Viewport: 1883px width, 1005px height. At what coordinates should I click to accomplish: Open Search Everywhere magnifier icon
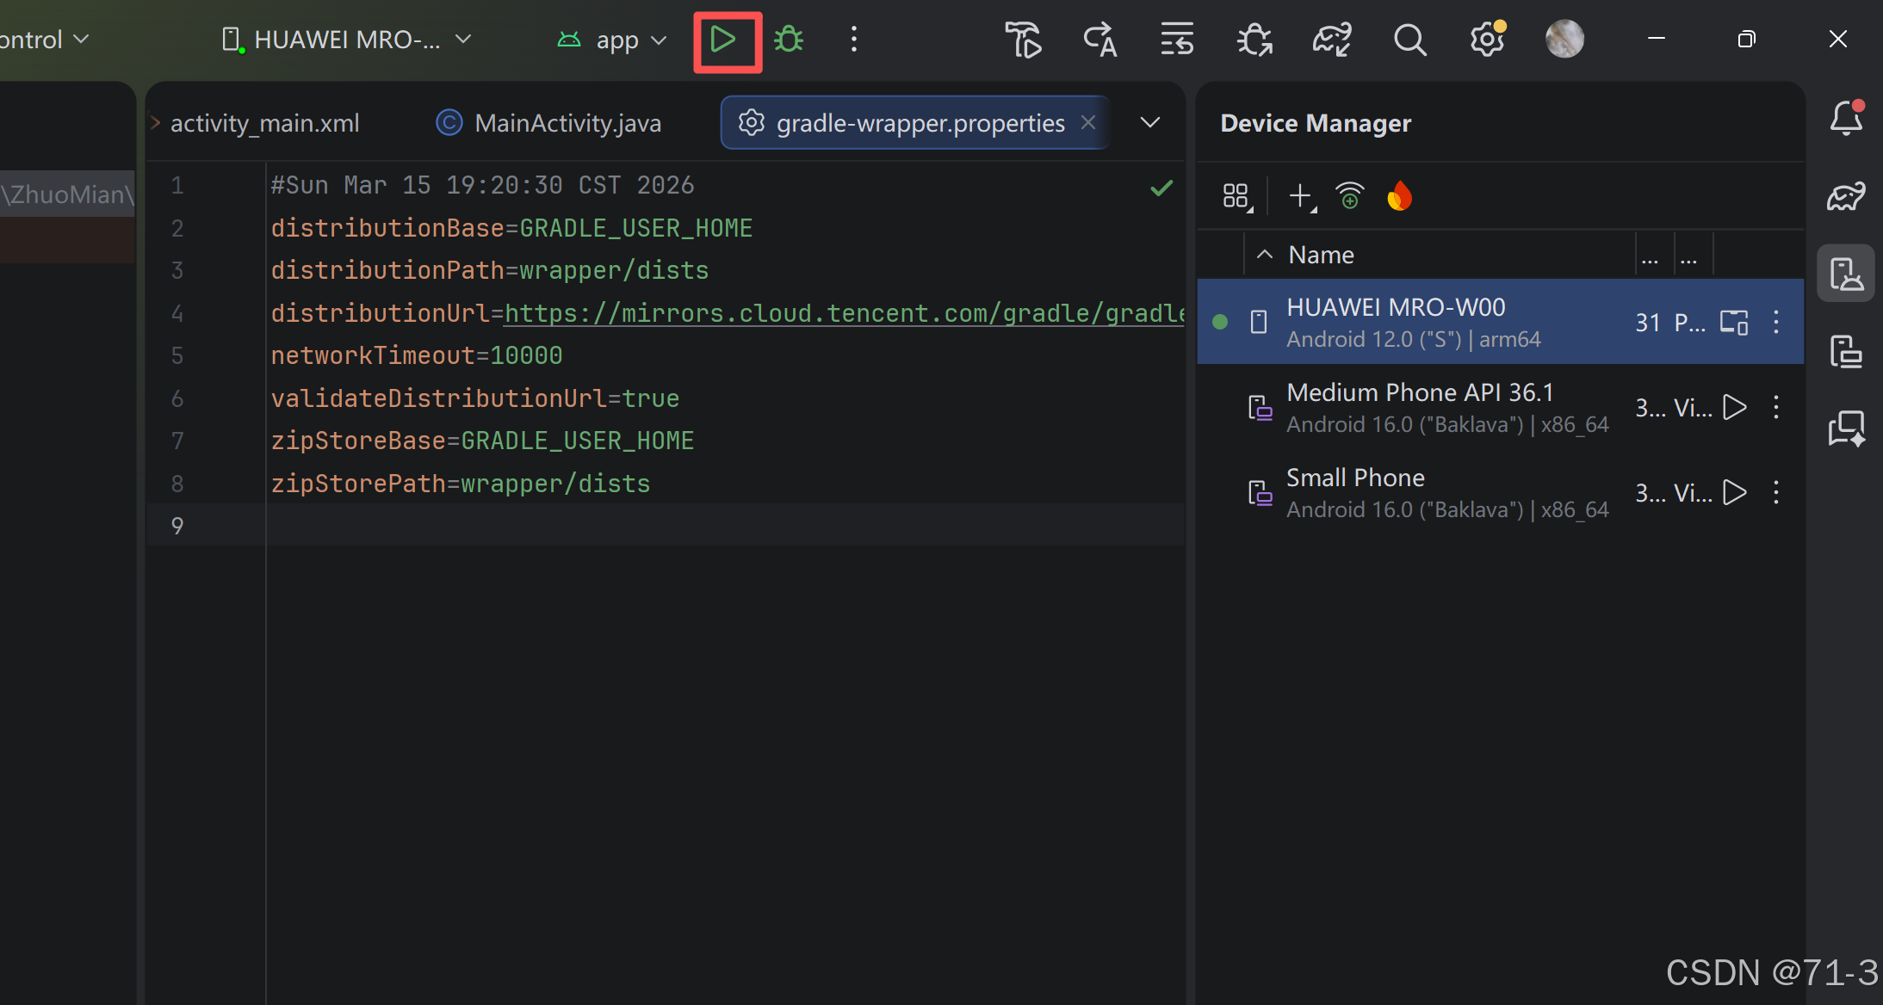point(1409,40)
